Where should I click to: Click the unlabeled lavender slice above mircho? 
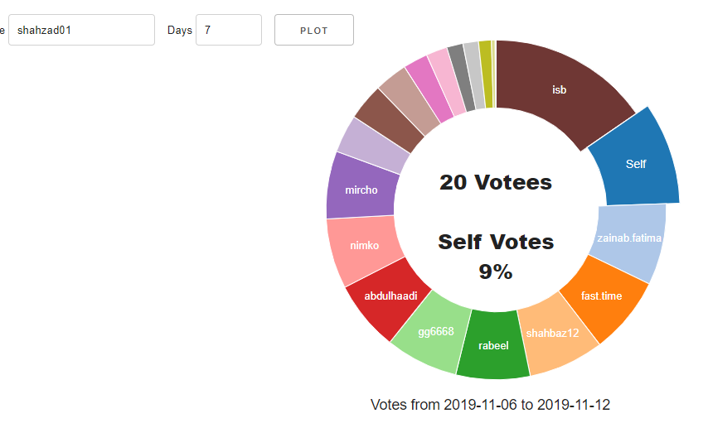[373, 146]
